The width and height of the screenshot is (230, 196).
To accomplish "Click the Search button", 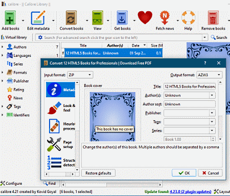I will tap(219, 37).
